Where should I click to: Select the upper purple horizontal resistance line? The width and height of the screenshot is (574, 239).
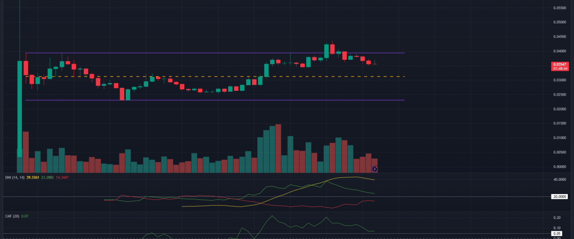click(215, 53)
